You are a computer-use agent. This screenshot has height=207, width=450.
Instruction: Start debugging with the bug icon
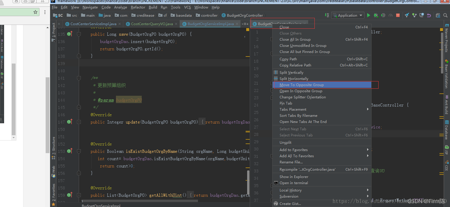tap(376, 15)
